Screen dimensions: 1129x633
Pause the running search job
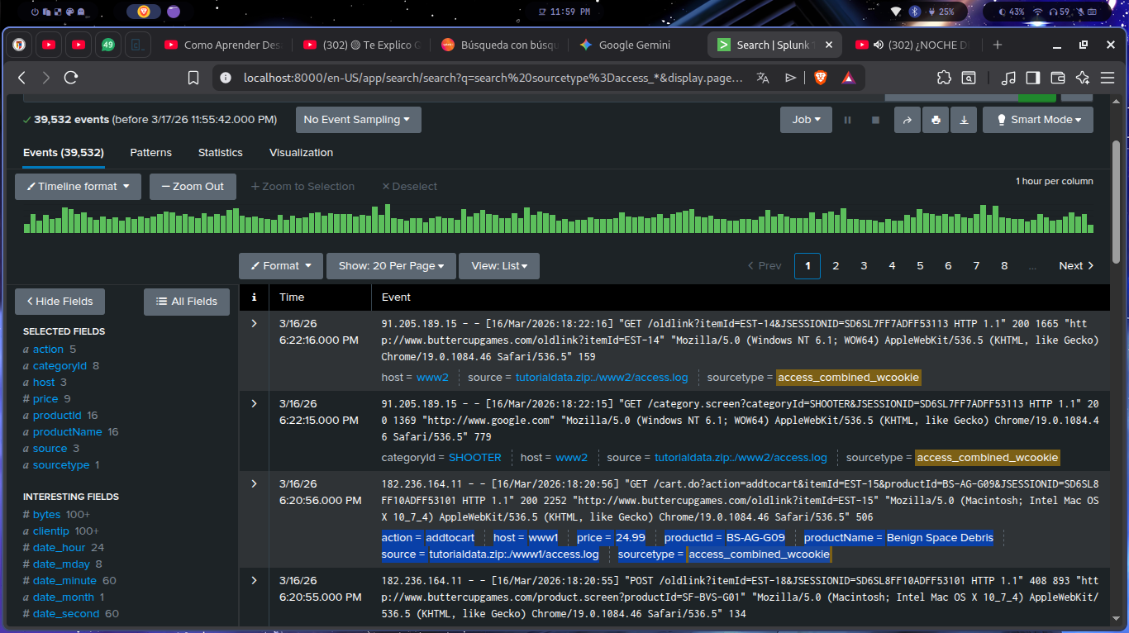[x=847, y=120]
